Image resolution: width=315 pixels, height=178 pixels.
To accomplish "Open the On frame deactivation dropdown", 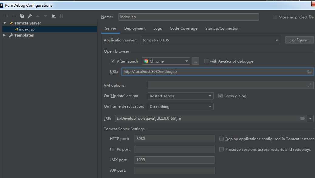I will (x=180, y=106).
